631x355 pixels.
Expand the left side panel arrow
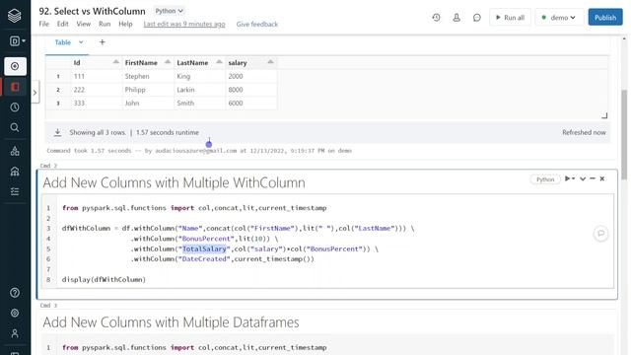[x=35, y=92]
